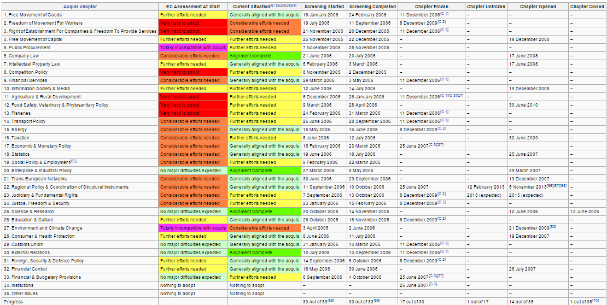Open note C 2 in Freedom of Movement For Workers row

442,22
